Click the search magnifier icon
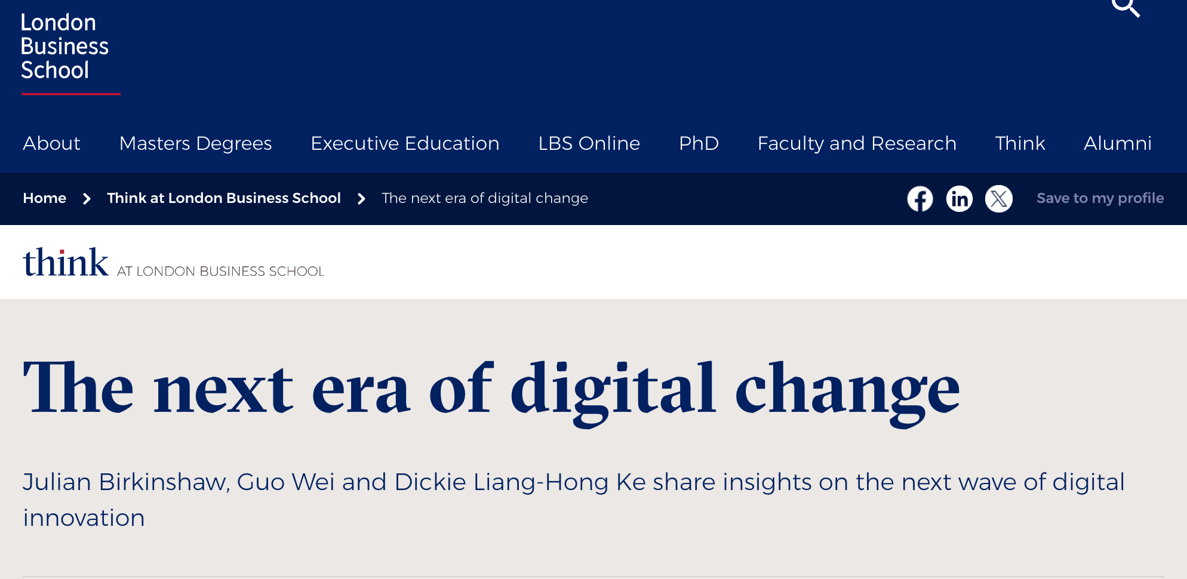This screenshot has height=579, width=1187. 1125,7
